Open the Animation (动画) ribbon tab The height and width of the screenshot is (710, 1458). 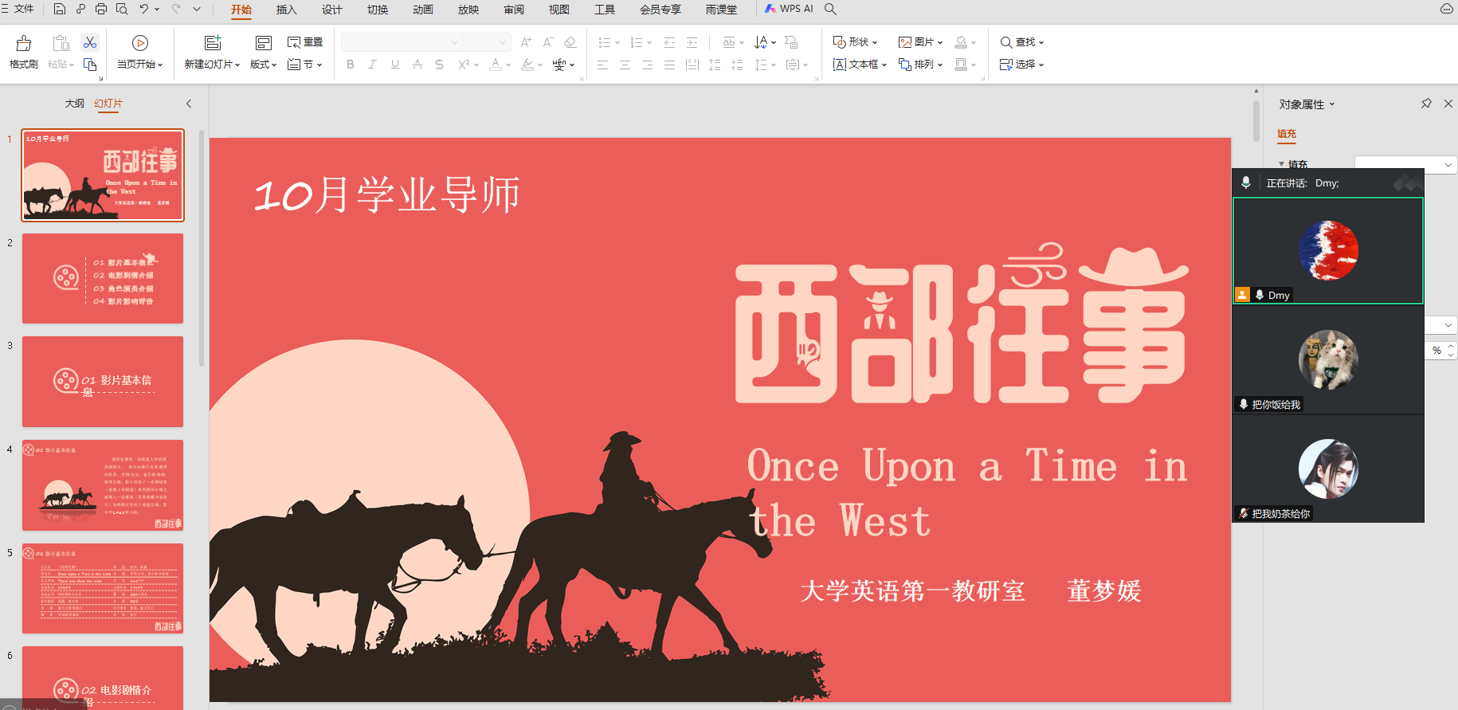(423, 10)
